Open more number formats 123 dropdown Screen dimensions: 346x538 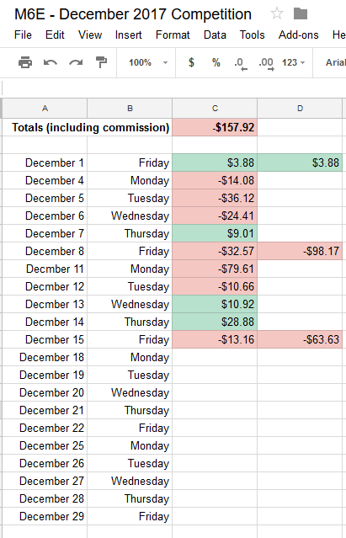(x=293, y=62)
